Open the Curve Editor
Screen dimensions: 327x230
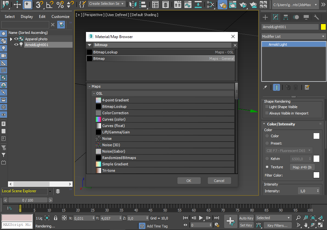(x=188, y=4)
